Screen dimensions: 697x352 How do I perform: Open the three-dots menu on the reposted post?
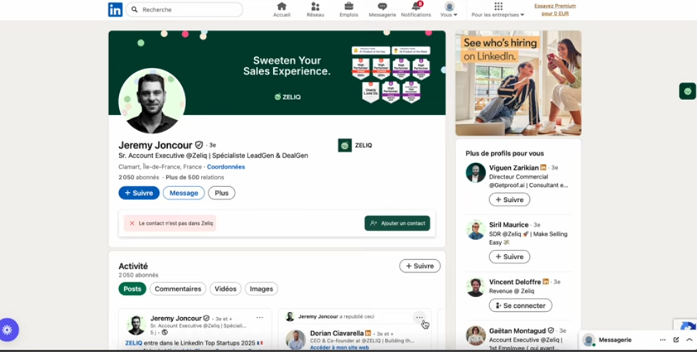(419, 317)
